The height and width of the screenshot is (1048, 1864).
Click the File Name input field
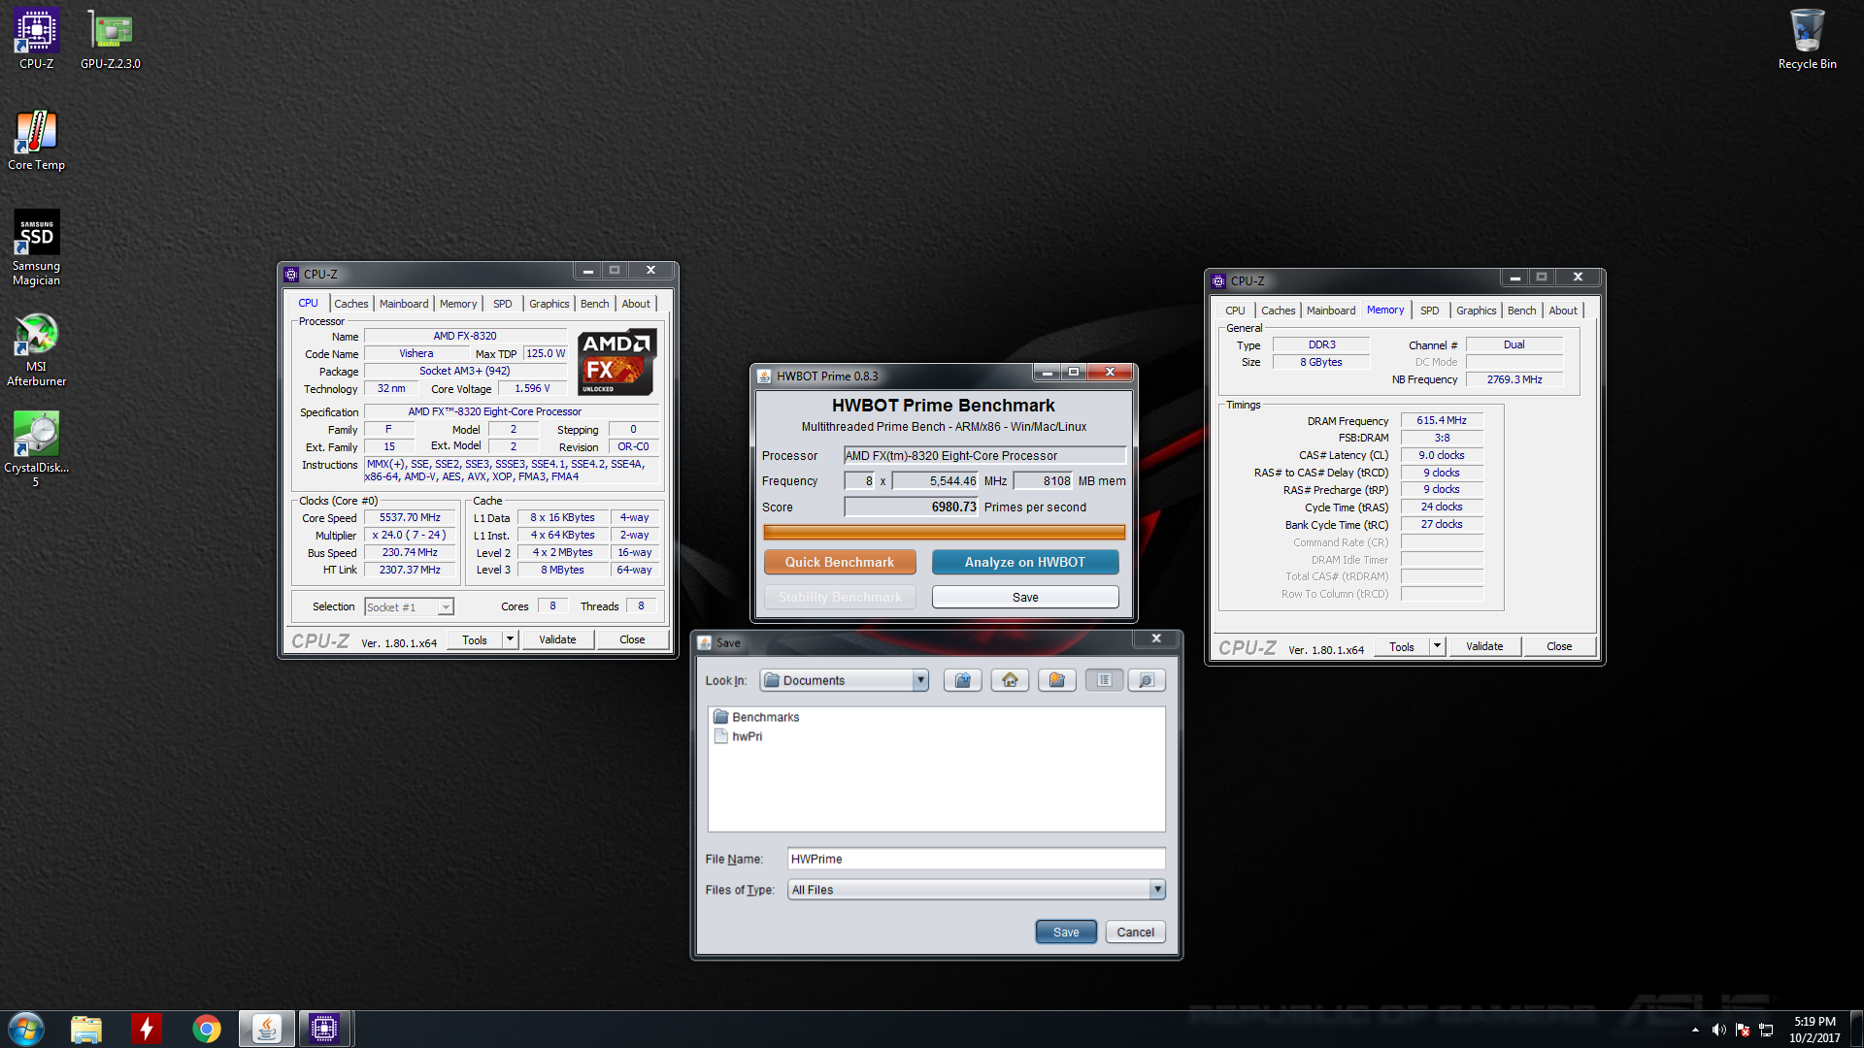click(x=976, y=859)
